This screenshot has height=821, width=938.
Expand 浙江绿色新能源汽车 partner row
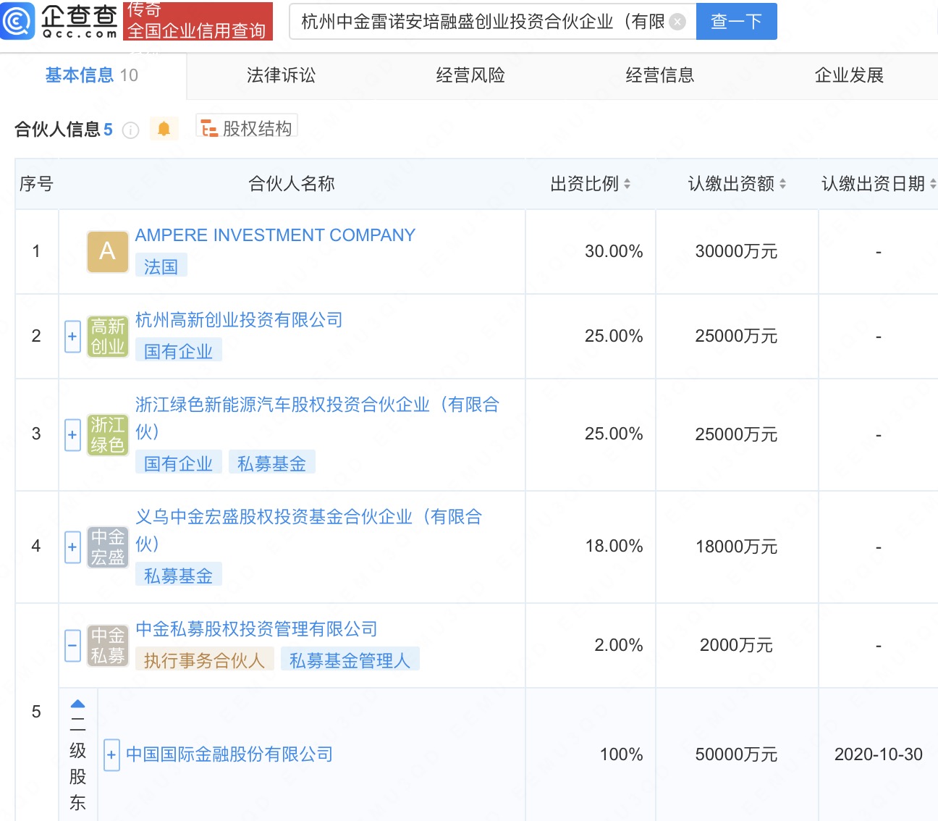(x=72, y=434)
